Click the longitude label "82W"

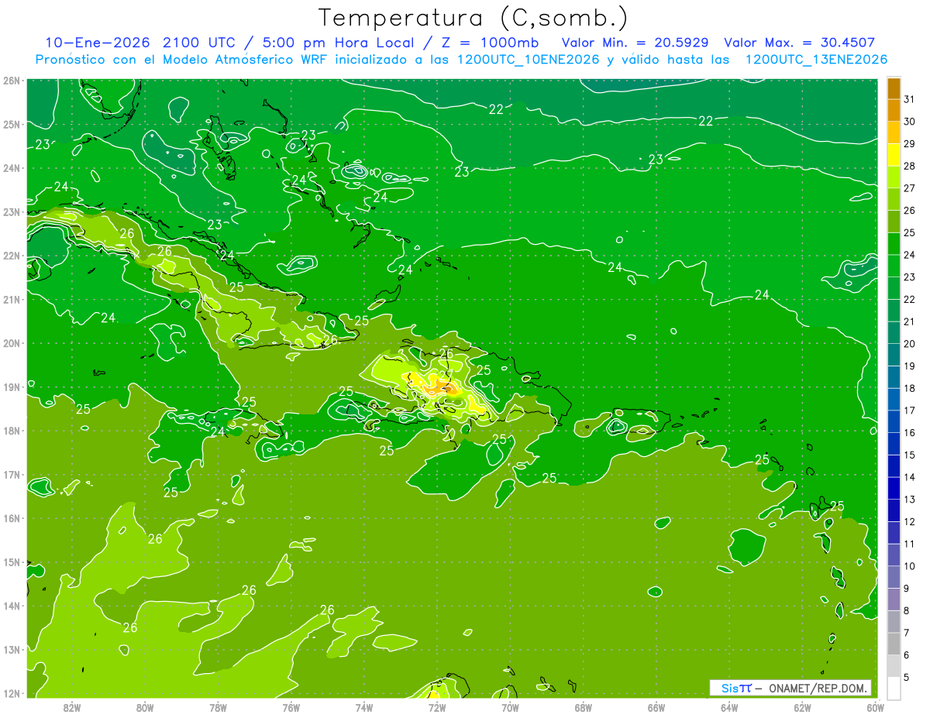click(x=72, y=707)
